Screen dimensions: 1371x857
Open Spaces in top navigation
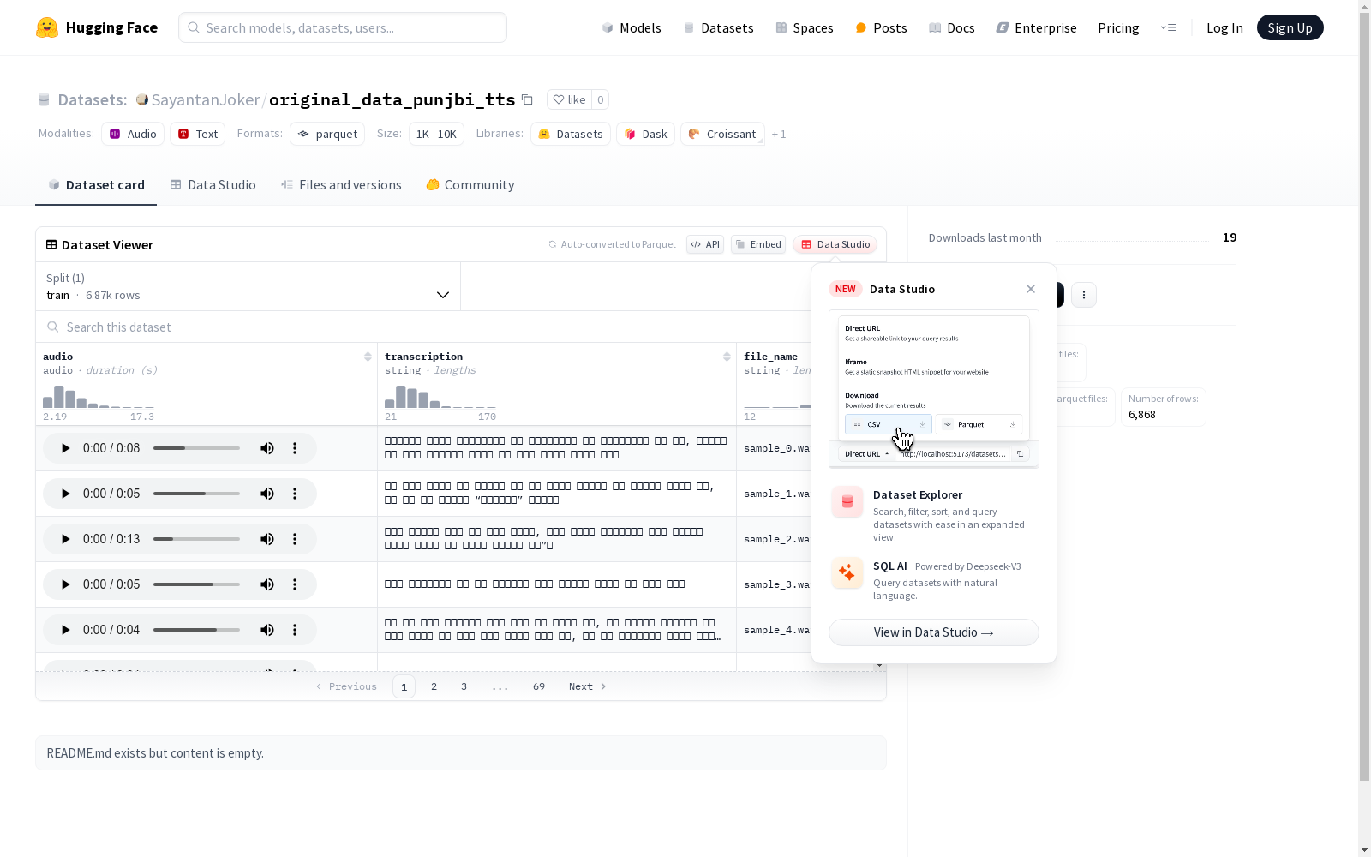point(805,27)
